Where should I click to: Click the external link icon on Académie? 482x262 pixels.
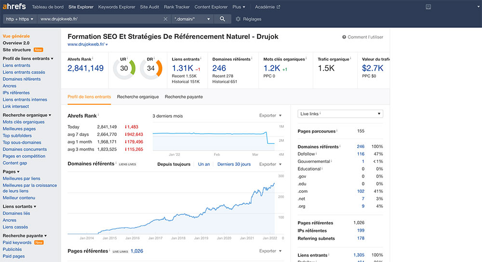coord(279,7)
